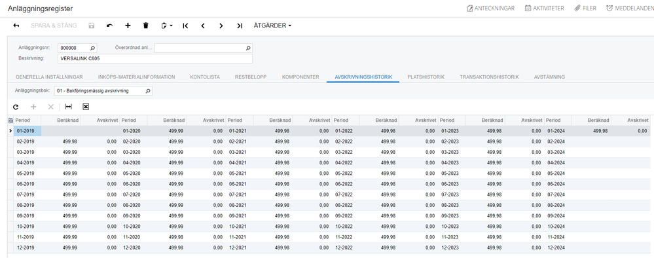Click the grid column configuration icon
The width and height of the screenshot is (654, 258).
pyautogui.click(x=10, y=120)
